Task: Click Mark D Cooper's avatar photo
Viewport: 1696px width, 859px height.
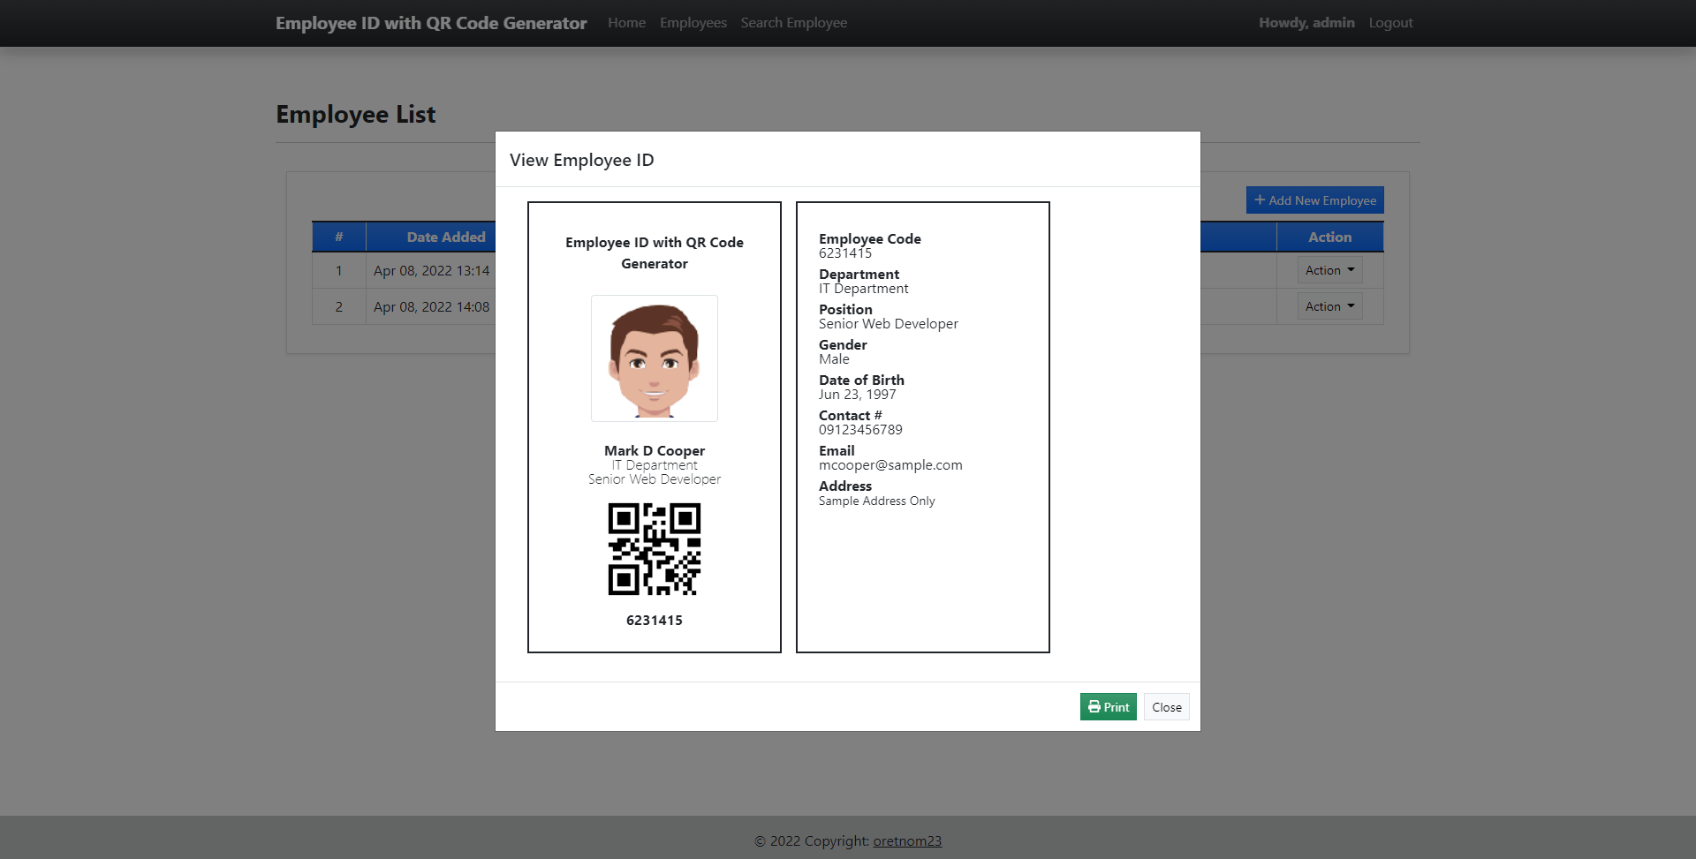Action: tap(655, 358)
